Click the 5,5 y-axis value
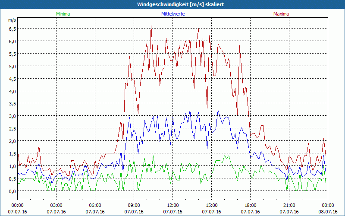Viewport: 345px width, 216px height. (x=13, y=54)
